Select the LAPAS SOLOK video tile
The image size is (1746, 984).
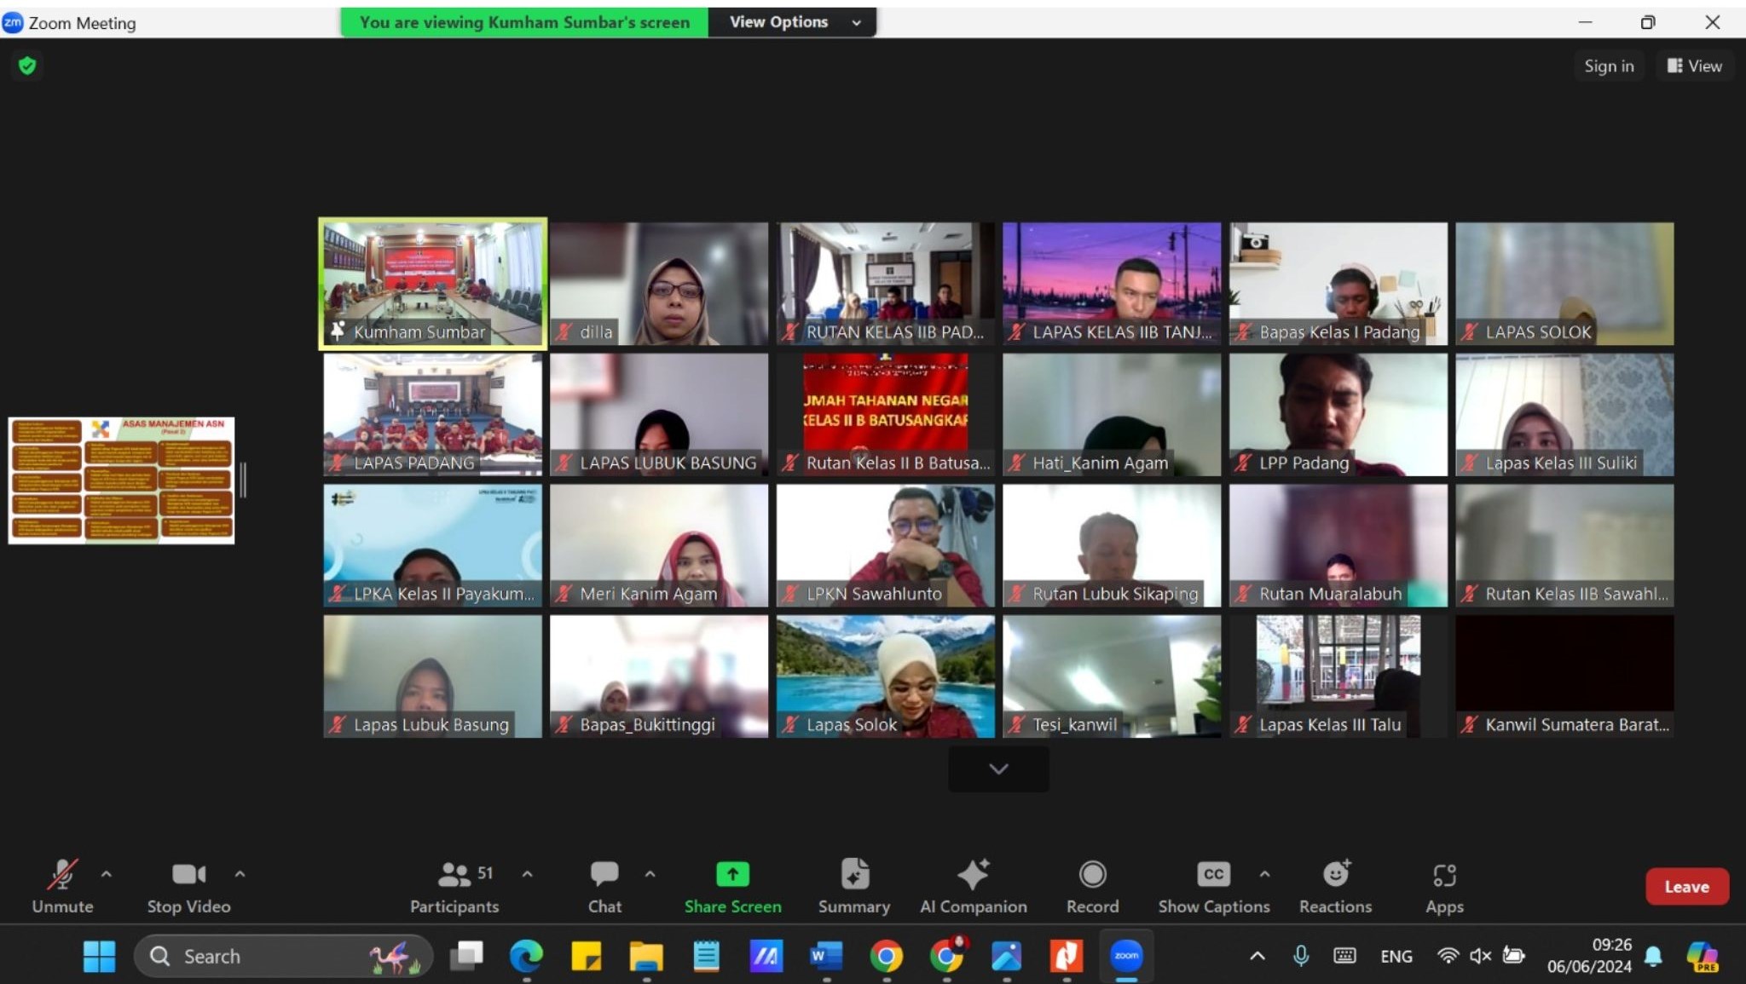tap(1564, 284)
